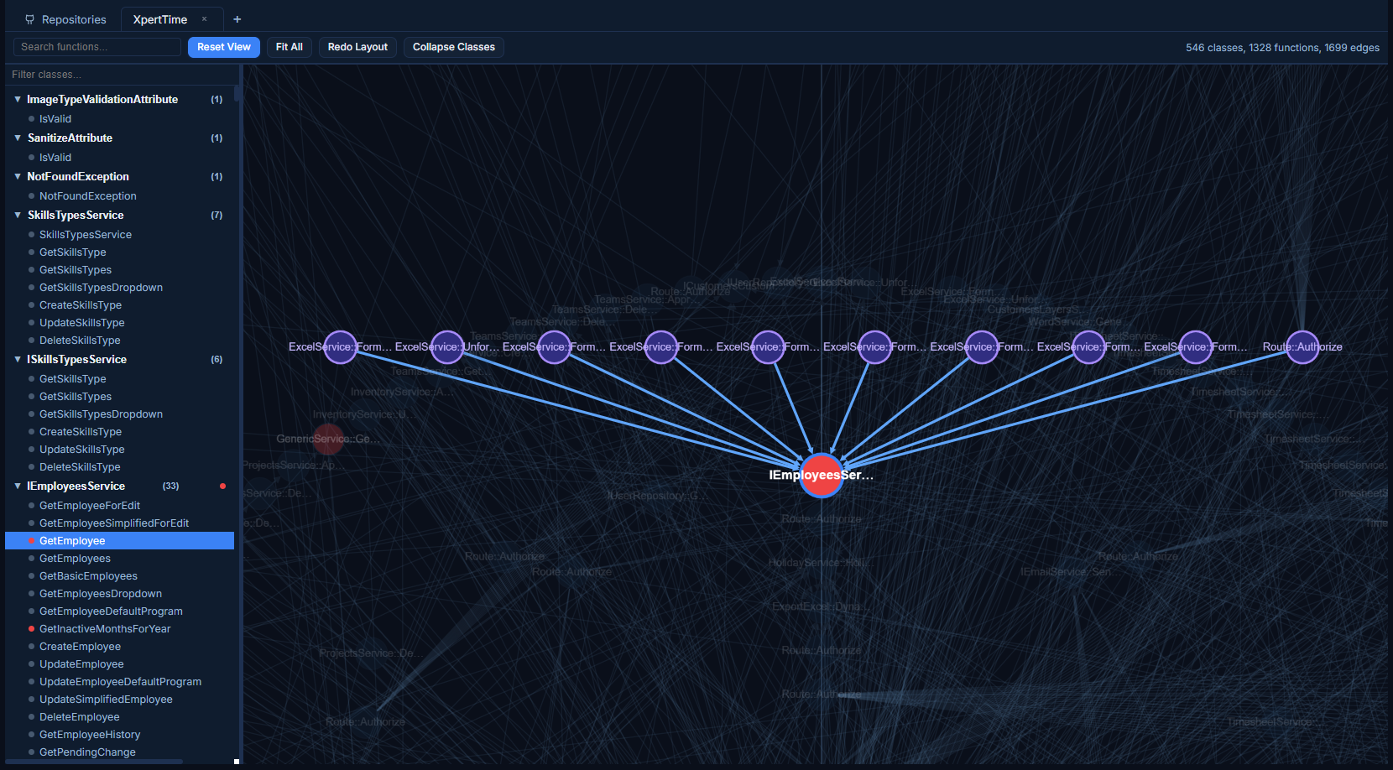The height and width of the screenshot is (770, 1393).
Task: Select the GetBasicEmployees function in the tree
Action: point(88,575)
